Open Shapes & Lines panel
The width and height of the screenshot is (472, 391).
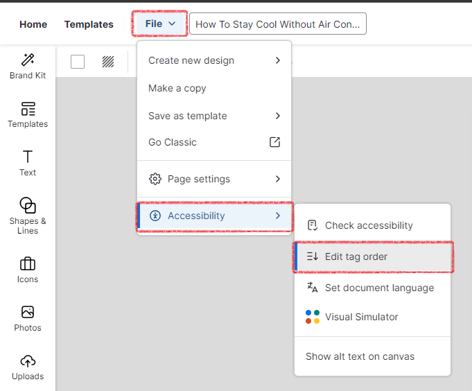(x=28, y=215)
